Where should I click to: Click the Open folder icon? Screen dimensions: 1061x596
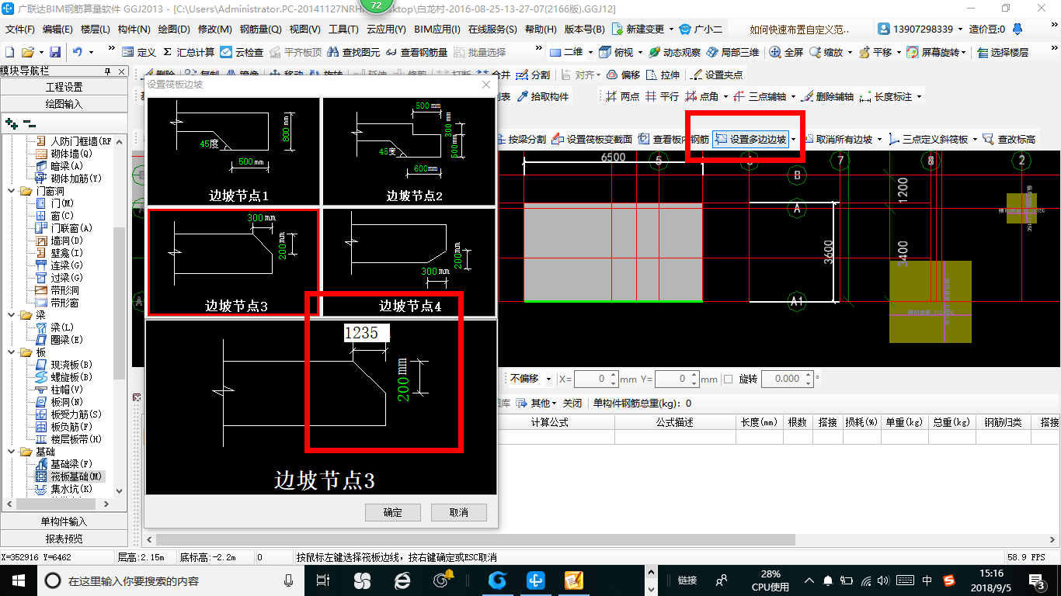pyautogui.click(x=27, y=52)
